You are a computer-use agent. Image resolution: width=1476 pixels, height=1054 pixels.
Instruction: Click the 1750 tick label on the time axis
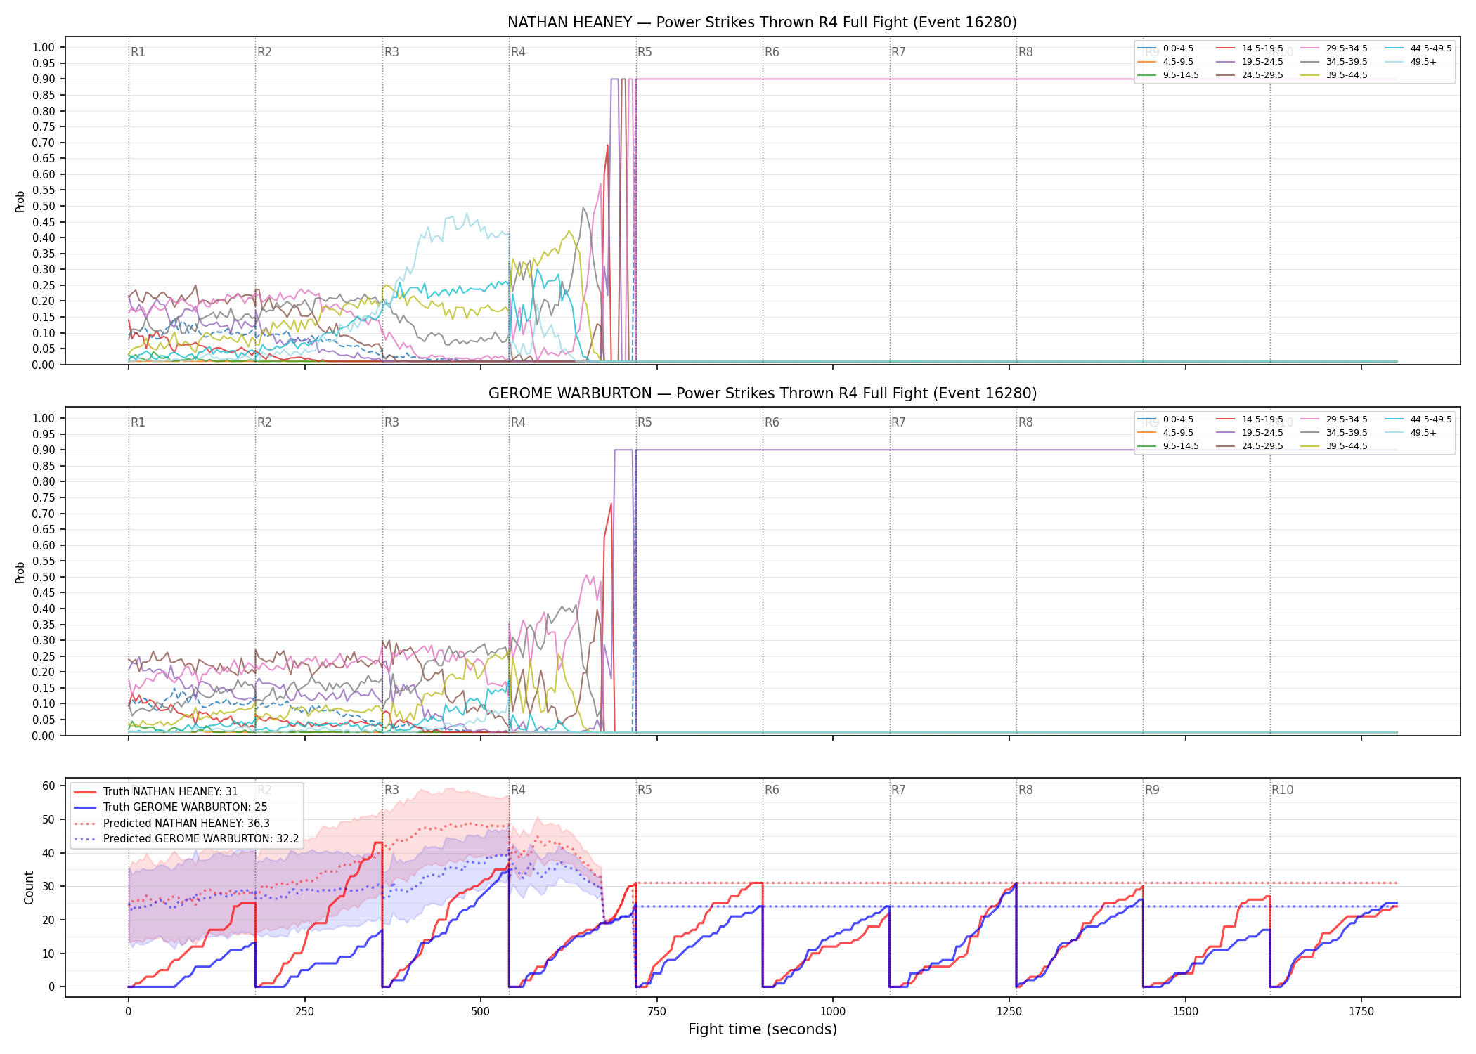click(1361, 1012)
